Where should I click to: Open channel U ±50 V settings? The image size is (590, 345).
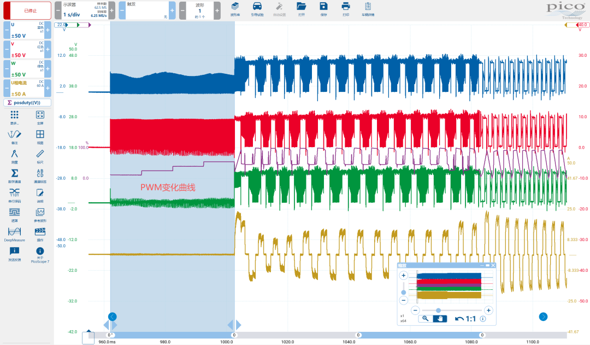click(27, 30)
